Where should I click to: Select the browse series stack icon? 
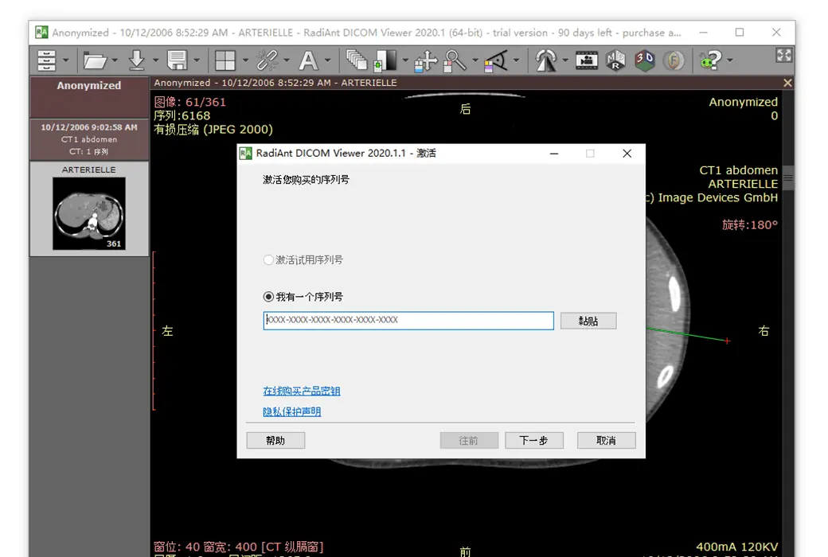[x=357, y=60]
